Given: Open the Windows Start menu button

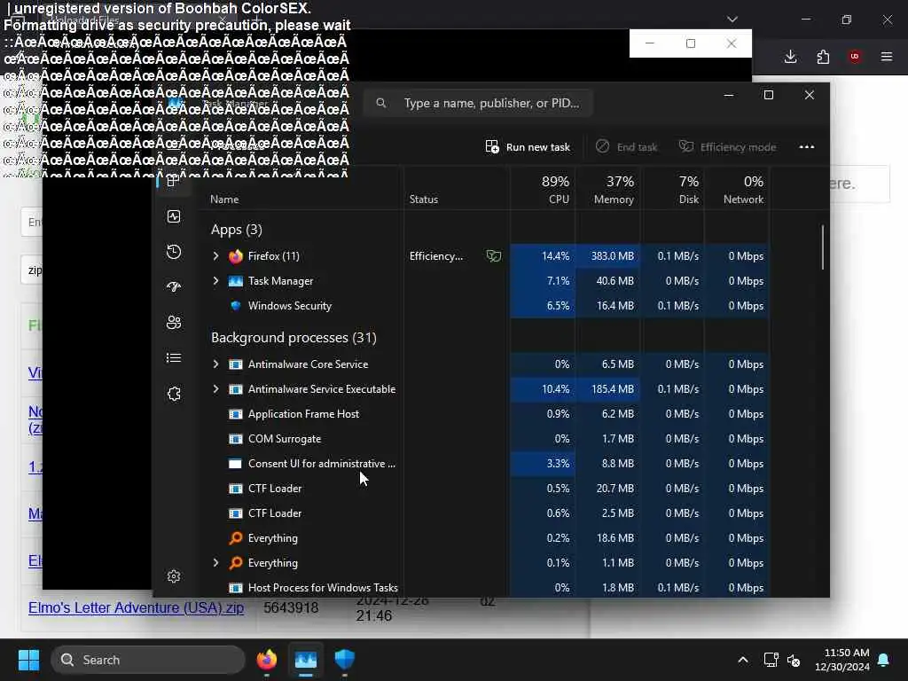Looking at the screenshot, I should tap(28, 660).
